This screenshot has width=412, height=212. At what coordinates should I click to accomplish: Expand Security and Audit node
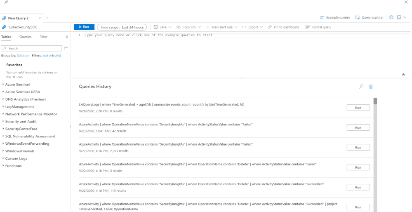click(3, 121)
